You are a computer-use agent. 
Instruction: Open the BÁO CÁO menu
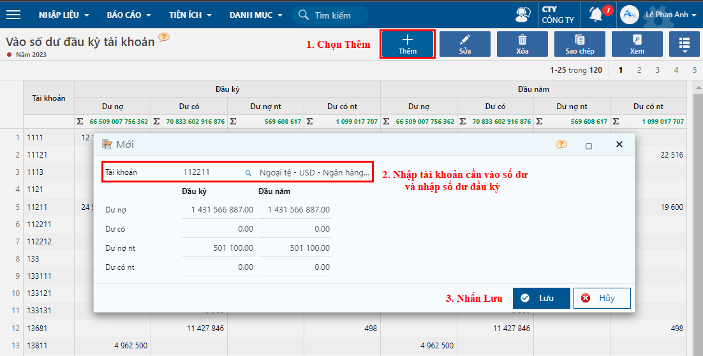129,15
